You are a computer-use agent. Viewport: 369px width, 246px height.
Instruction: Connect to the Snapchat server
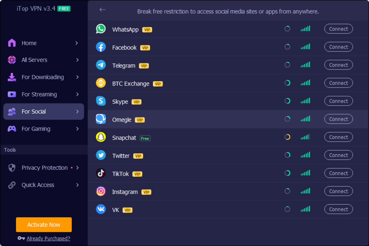338,137
